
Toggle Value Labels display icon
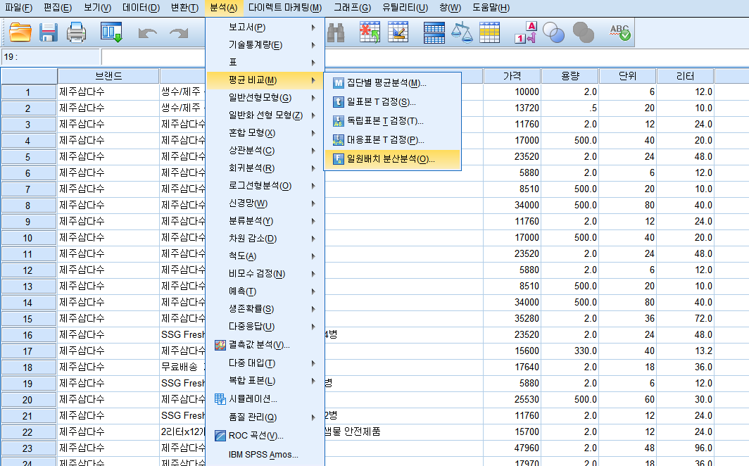pos(525,32)
